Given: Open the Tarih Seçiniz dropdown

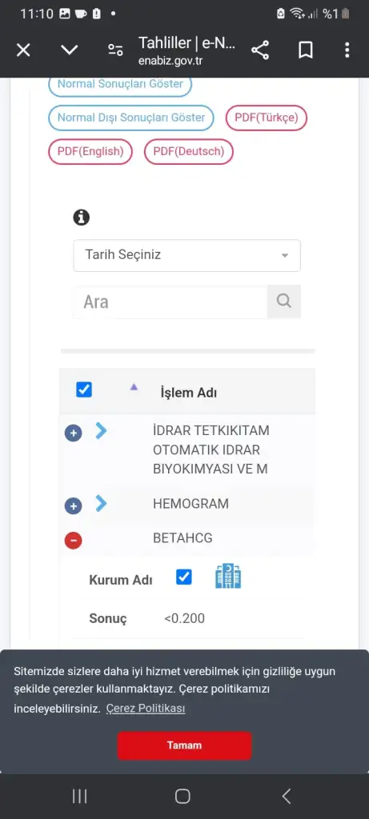Looking at the screenshot, I should (187, 255).
